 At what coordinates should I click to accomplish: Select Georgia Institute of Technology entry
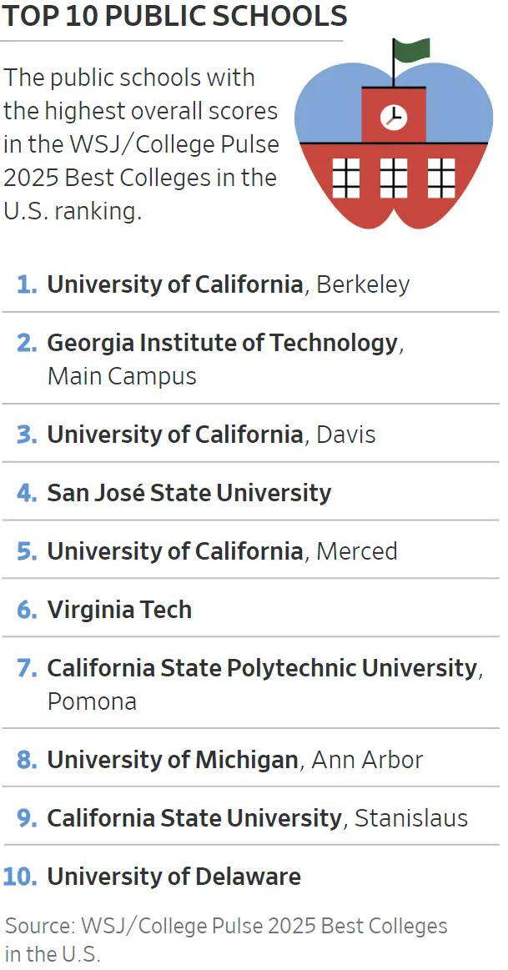224,359
